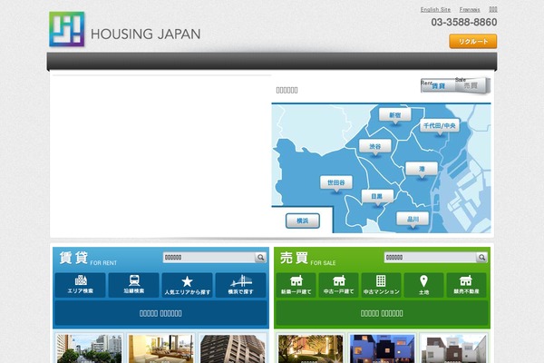Open the English Site link
544x363 pixels.
(x=435, y=10)
